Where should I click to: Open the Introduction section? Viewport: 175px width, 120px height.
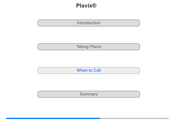[x=88, y=23]
